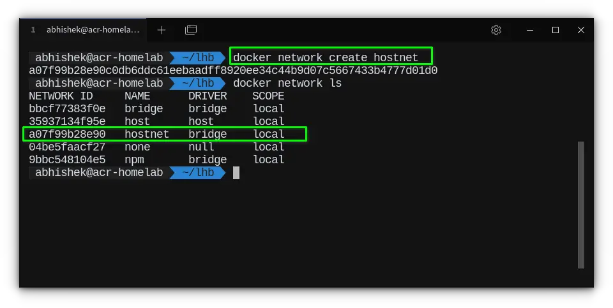Click the npm network name
Image resolution: width=613 pixels, height=308 pixels.
pos(134,160)
